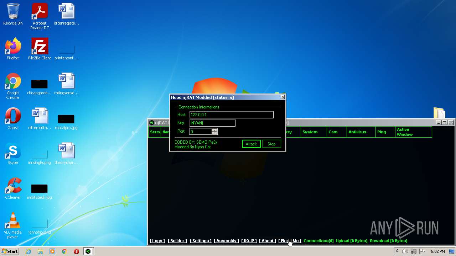Show hidden system tray icons
The width and height of the screenshot is (456, 256).
tap(397, 251)
